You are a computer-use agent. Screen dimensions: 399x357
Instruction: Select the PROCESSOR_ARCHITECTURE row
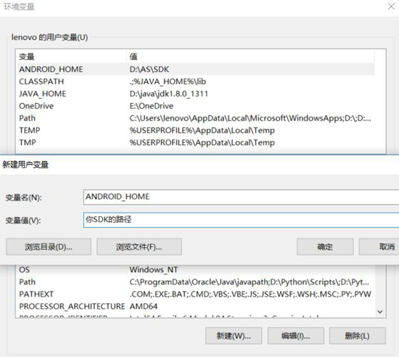195,306
